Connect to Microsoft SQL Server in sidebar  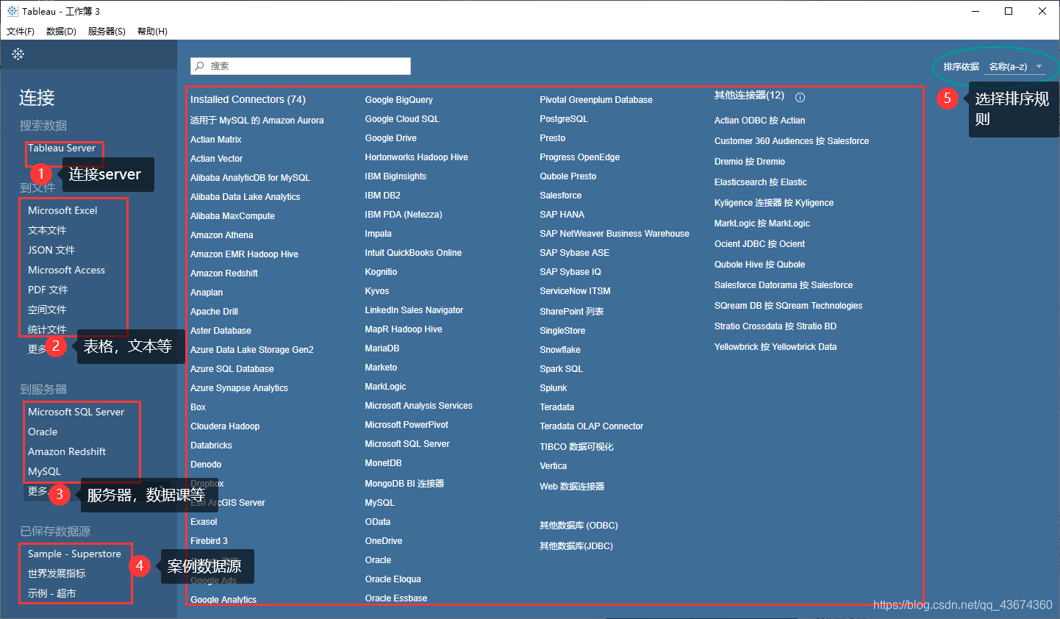tap(76, 412)
